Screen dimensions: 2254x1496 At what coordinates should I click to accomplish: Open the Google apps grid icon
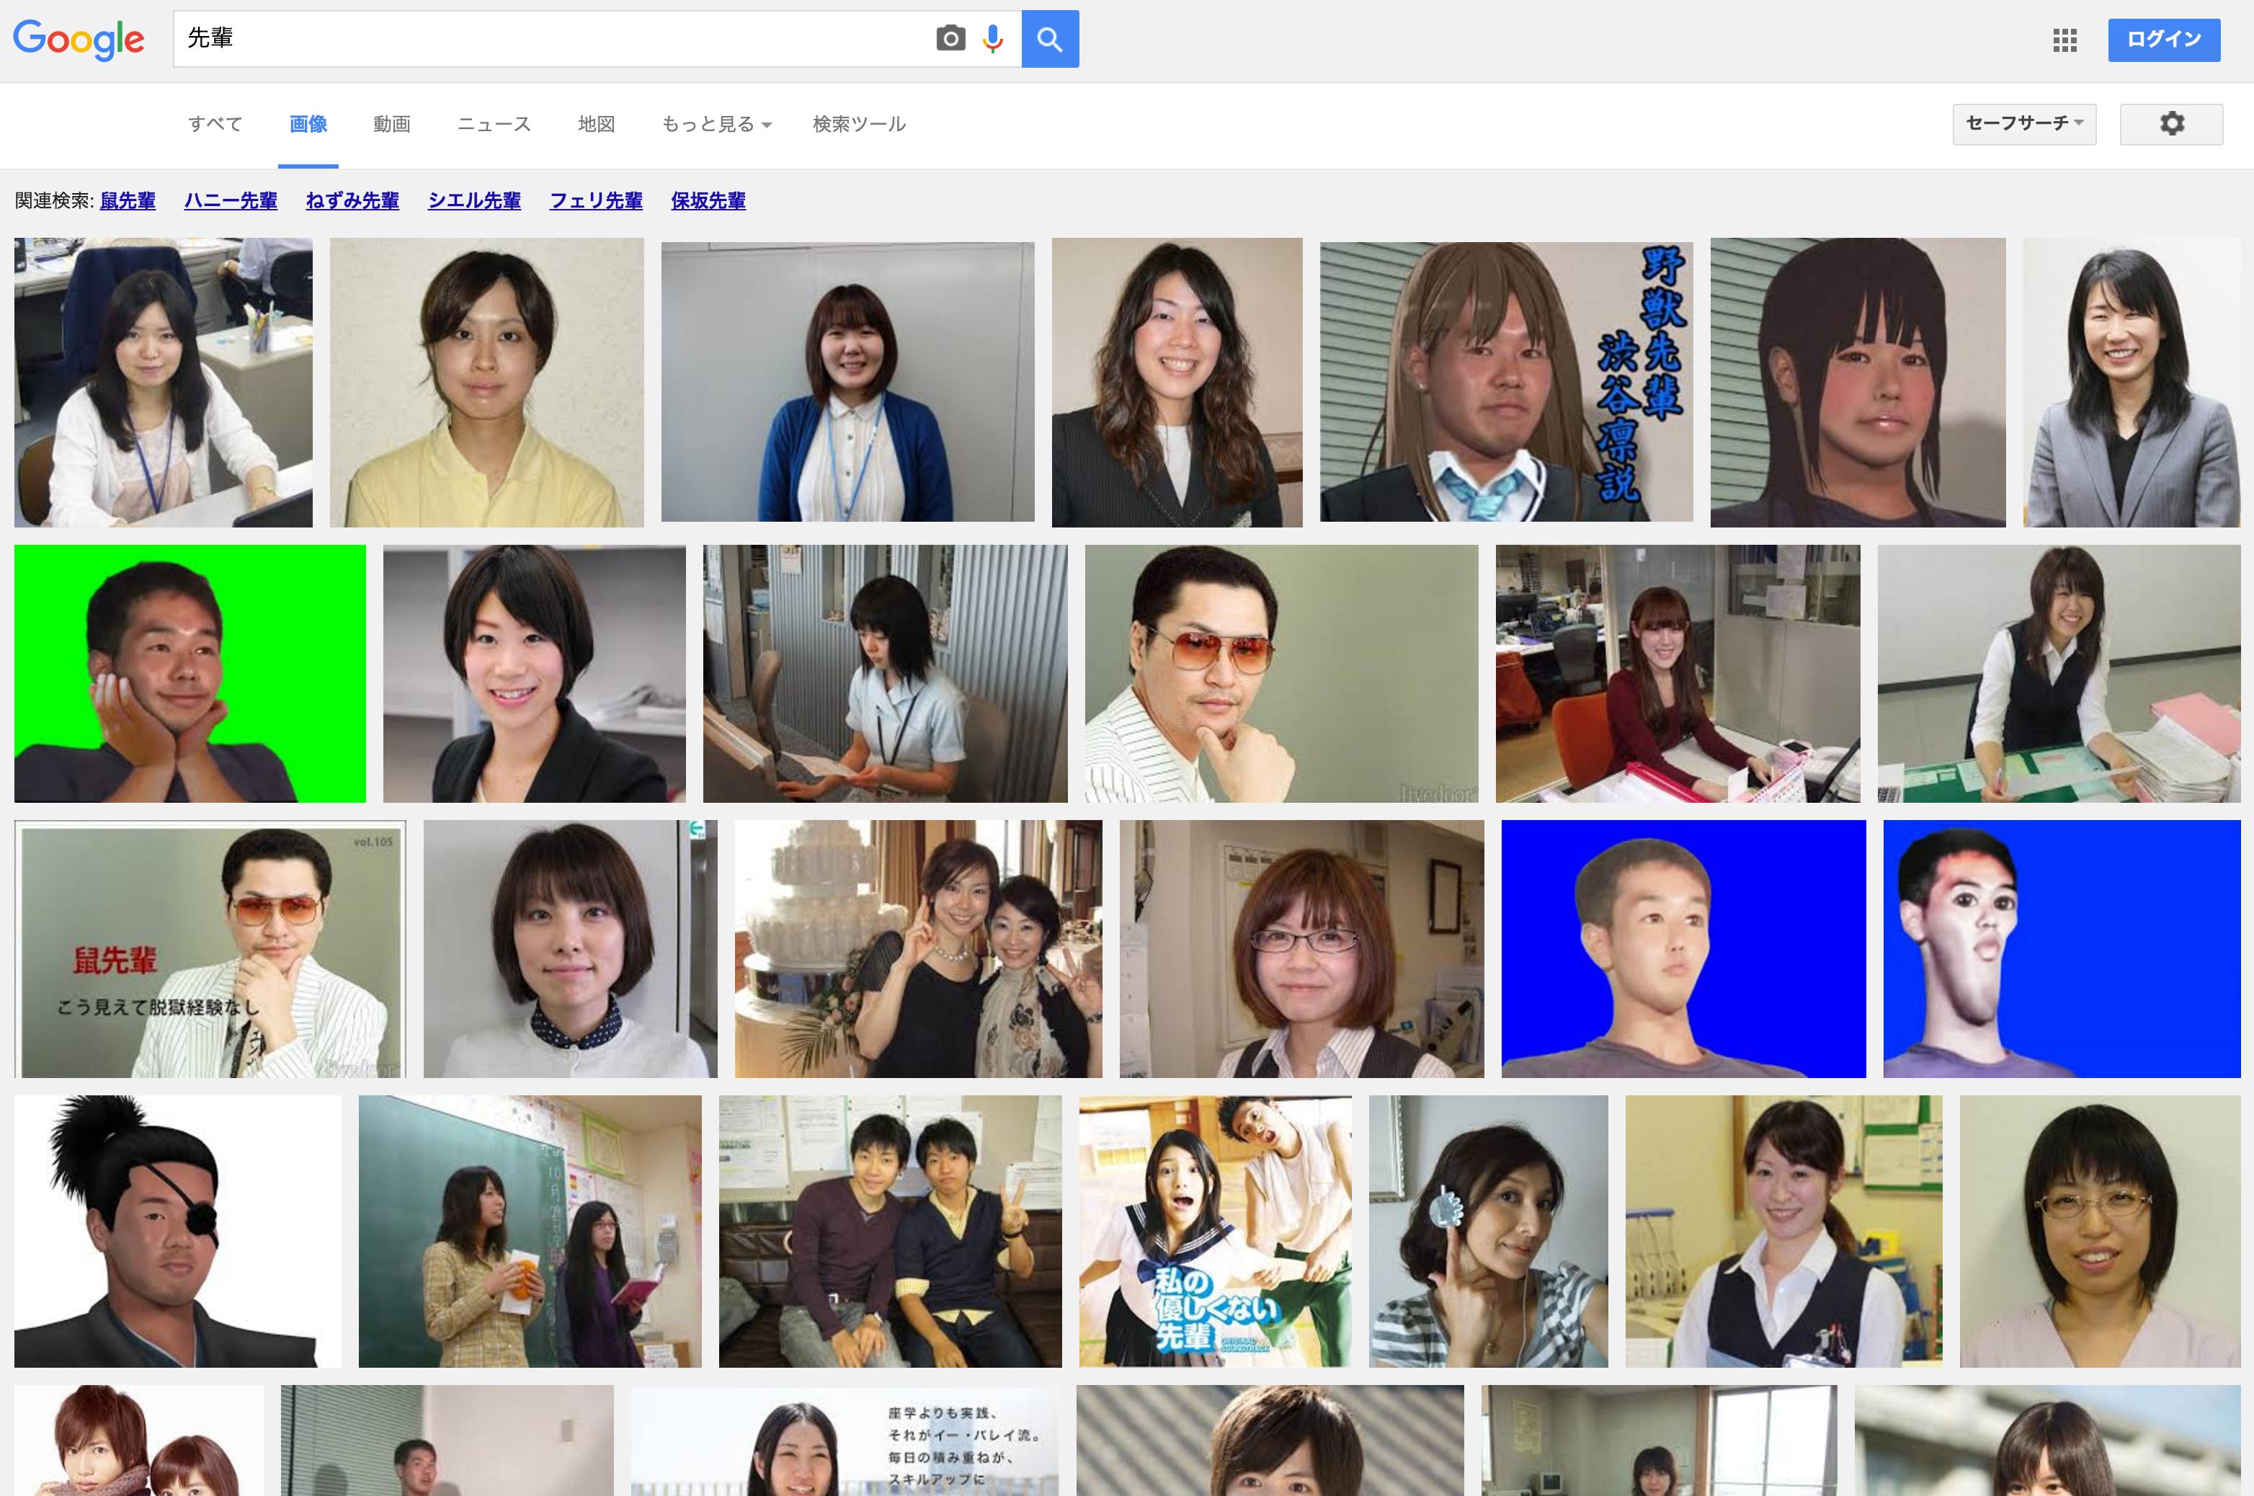coord(2064,40)
